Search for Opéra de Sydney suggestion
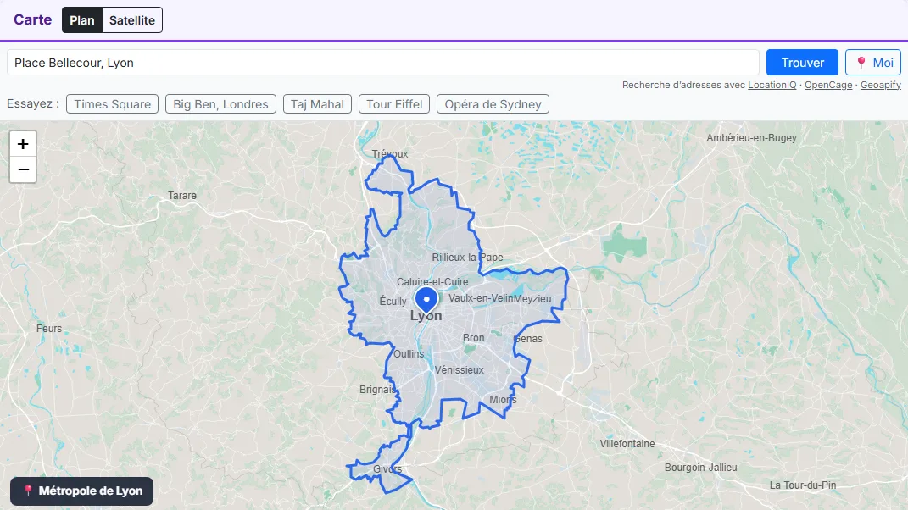The width and height of the screenshot is (908, 510). (x=493, y=104)
